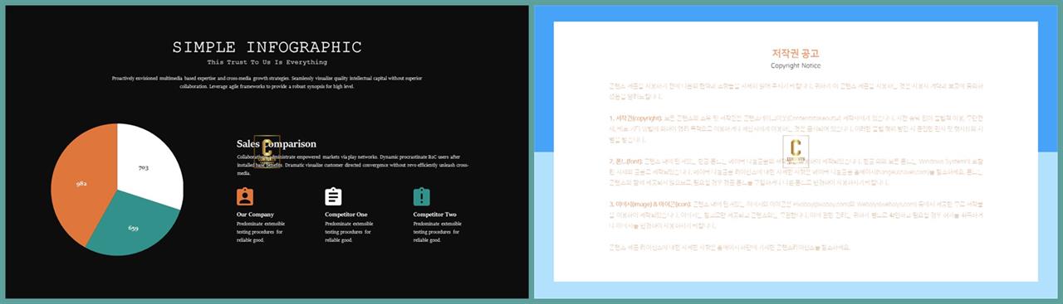Click the SIMPLE INFOGRAPHIC title
Viewport: 1063px width, 304px height.
click(267, 47)
